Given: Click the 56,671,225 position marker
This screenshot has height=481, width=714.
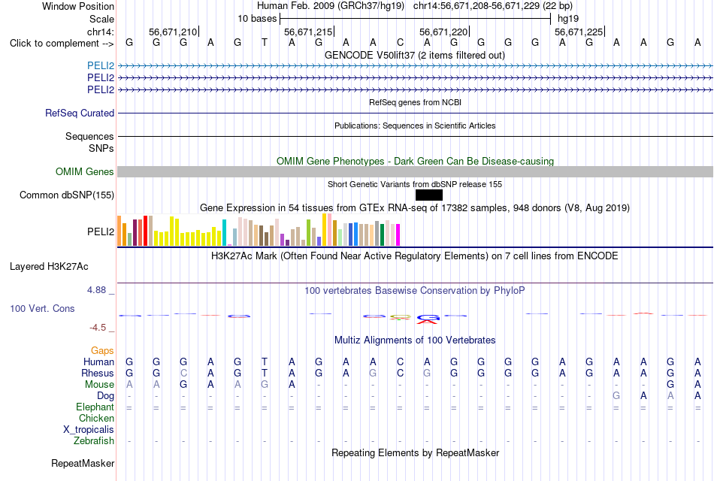Looking at the screenshot, I should 579,32.
